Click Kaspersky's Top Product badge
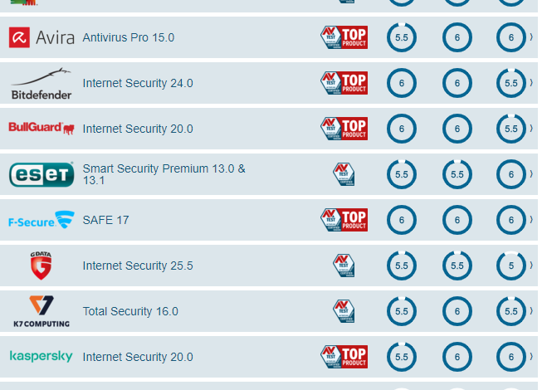The image size is (547, 390). point(344,357)
